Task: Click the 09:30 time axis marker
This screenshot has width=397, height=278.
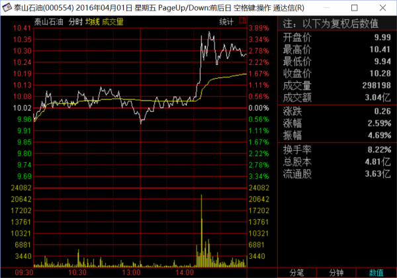Action: pyautogui.click(x=24, y=272)
